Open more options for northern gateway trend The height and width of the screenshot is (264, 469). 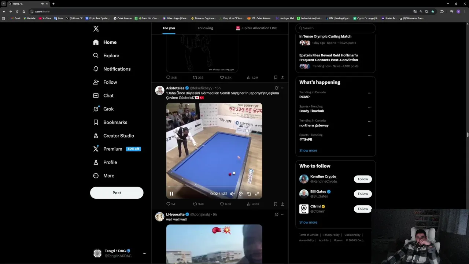(369, 121)
